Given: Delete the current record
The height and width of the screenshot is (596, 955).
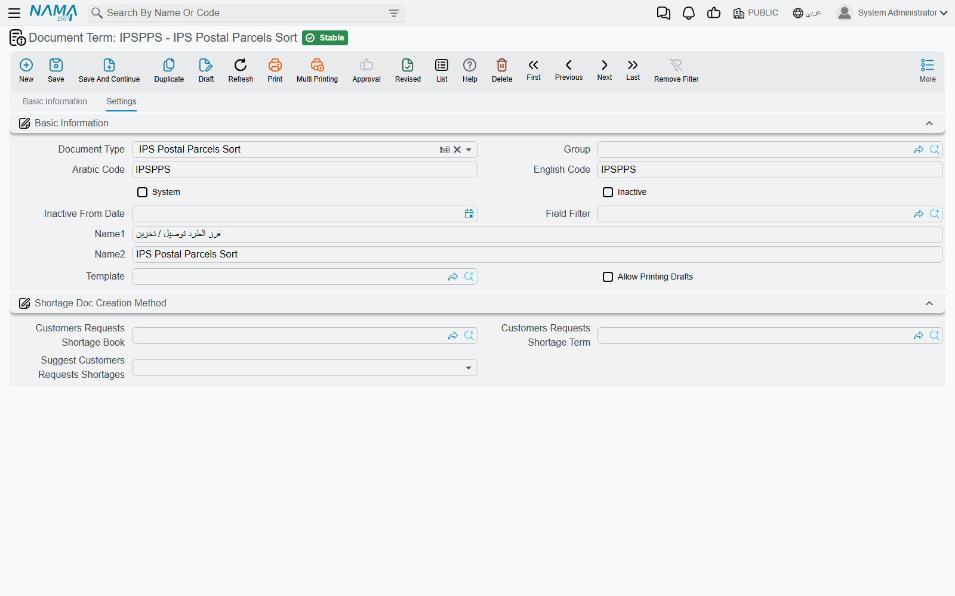Looking at the screenshot, I should click(x=502, y=70).
